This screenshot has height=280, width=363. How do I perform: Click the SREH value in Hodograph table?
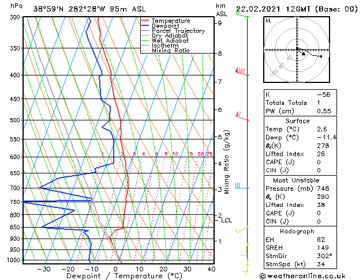tap(323, 248)
